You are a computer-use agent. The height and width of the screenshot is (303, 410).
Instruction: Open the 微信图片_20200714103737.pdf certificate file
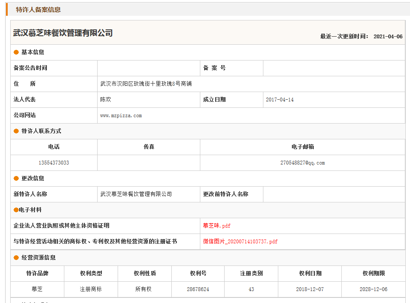240,242
